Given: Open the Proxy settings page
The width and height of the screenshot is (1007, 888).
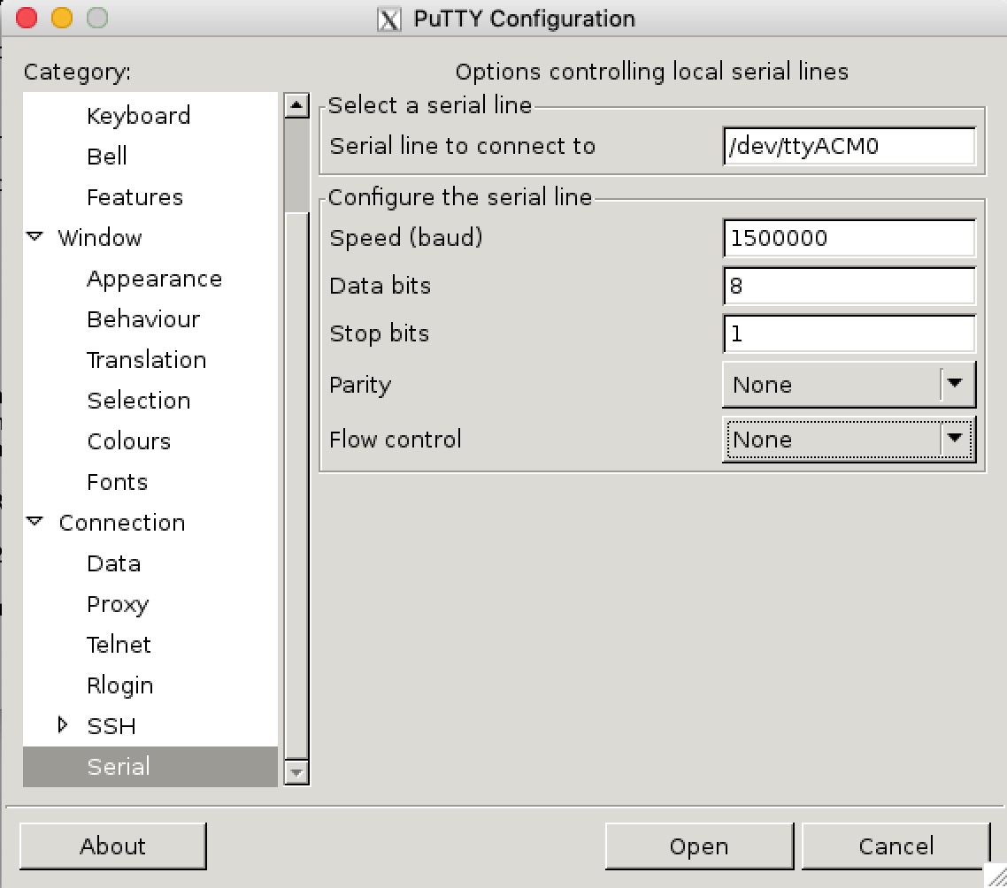Looking at the screenshot, I should 118,604.
